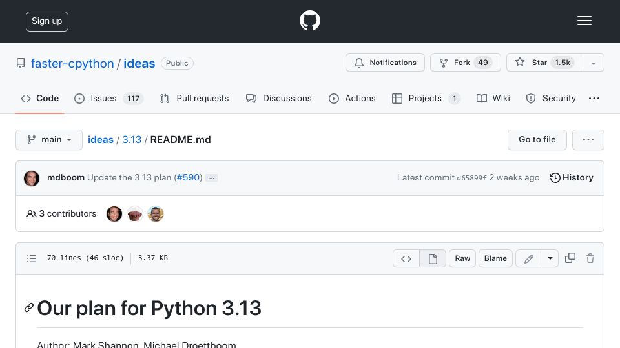Open the third contributor avatar
The height and width of the screenshot is (348, 620).
156,214
